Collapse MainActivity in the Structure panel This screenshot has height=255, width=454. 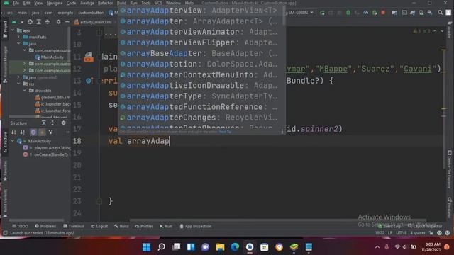tap(13, 141)
